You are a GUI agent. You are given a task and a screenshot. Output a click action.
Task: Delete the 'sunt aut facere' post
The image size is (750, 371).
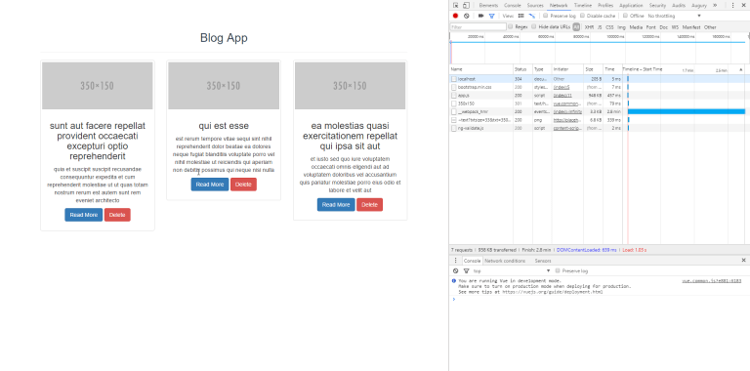[x=117, y=215]
